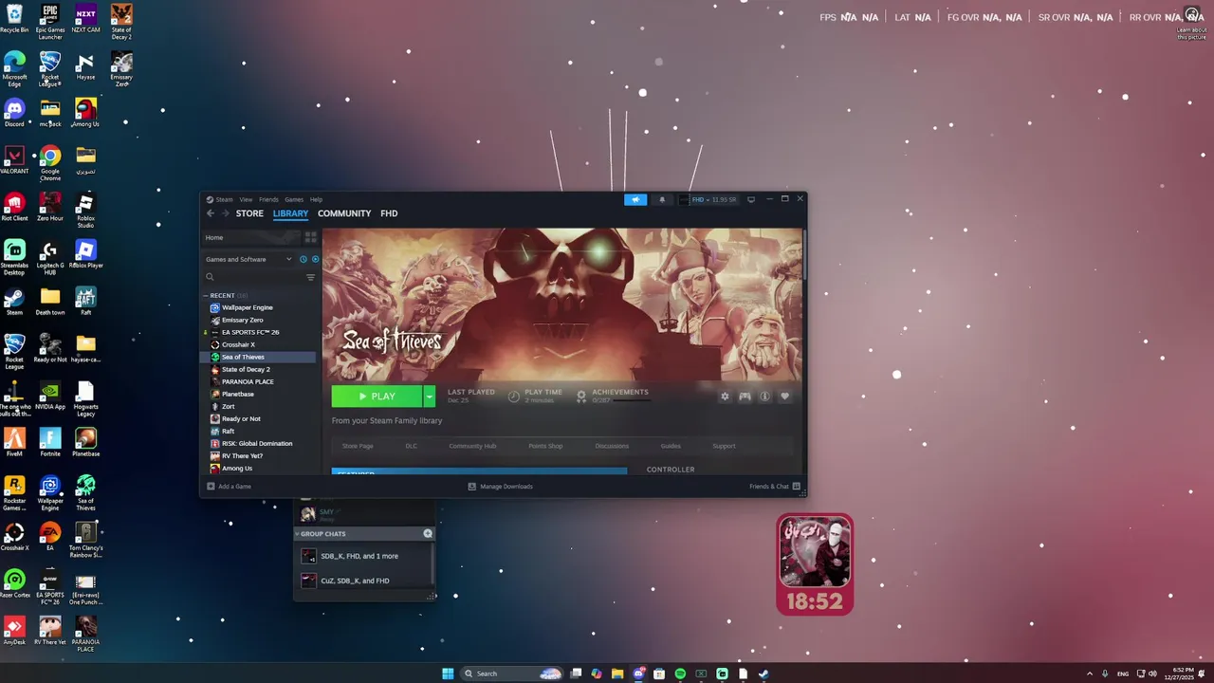This screenshot has width=1214, height=683.
Task: Click Add a Game
Action: pos(229,487)
